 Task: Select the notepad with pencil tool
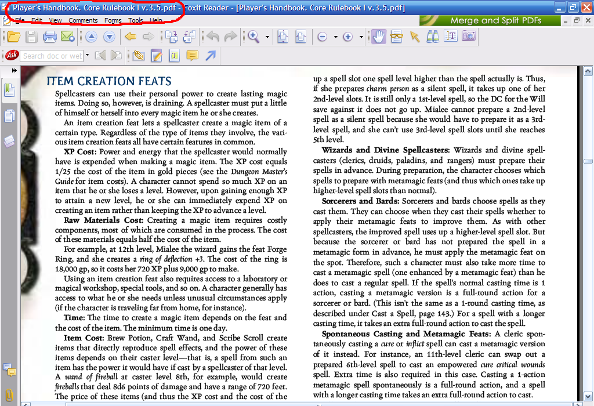pos(157,56)
